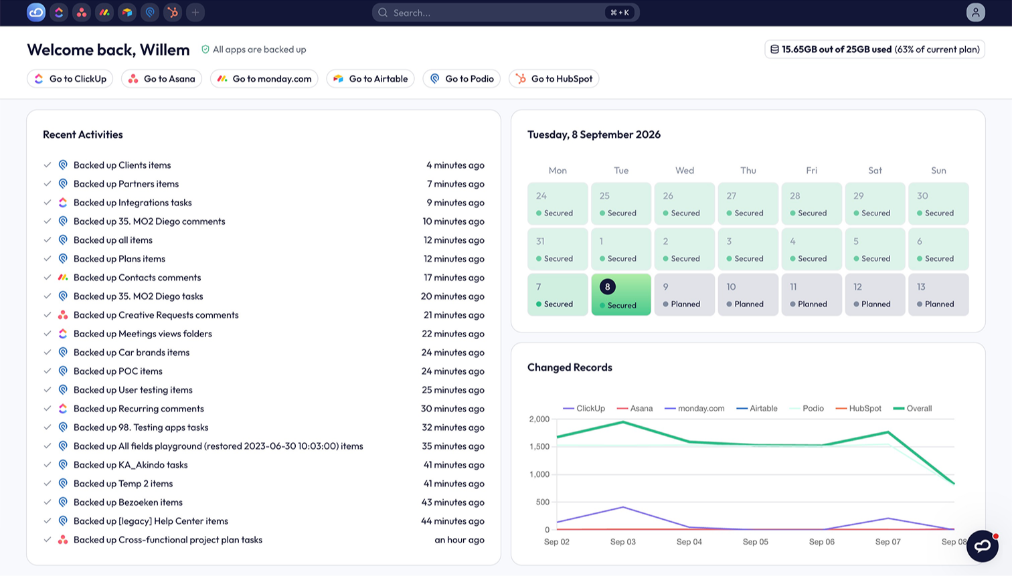Screen dimensions: 1012x576
Task: View the 15.65GB out of 25GB usage badge
Action: coord(875,50)
